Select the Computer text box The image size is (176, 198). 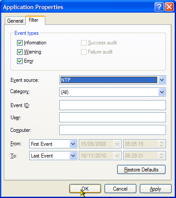pyautogui.click(x=112, y=130)
